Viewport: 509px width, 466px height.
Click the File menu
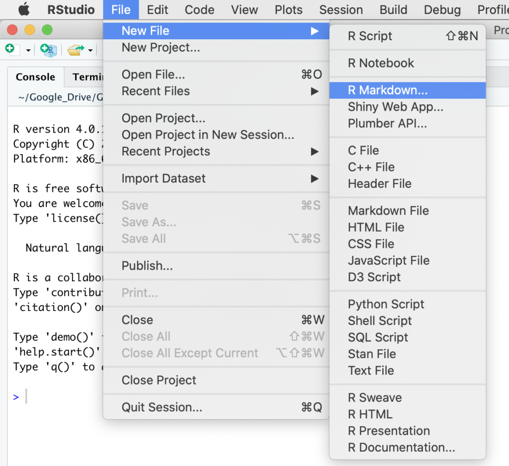121,10
